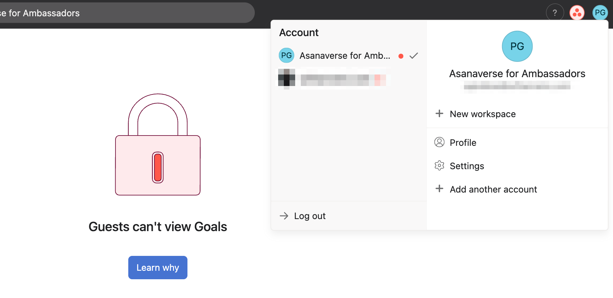Click the Asana logo icon in top bar
Viewport: 613px width, 298px height.
click(x=577, y=13)
